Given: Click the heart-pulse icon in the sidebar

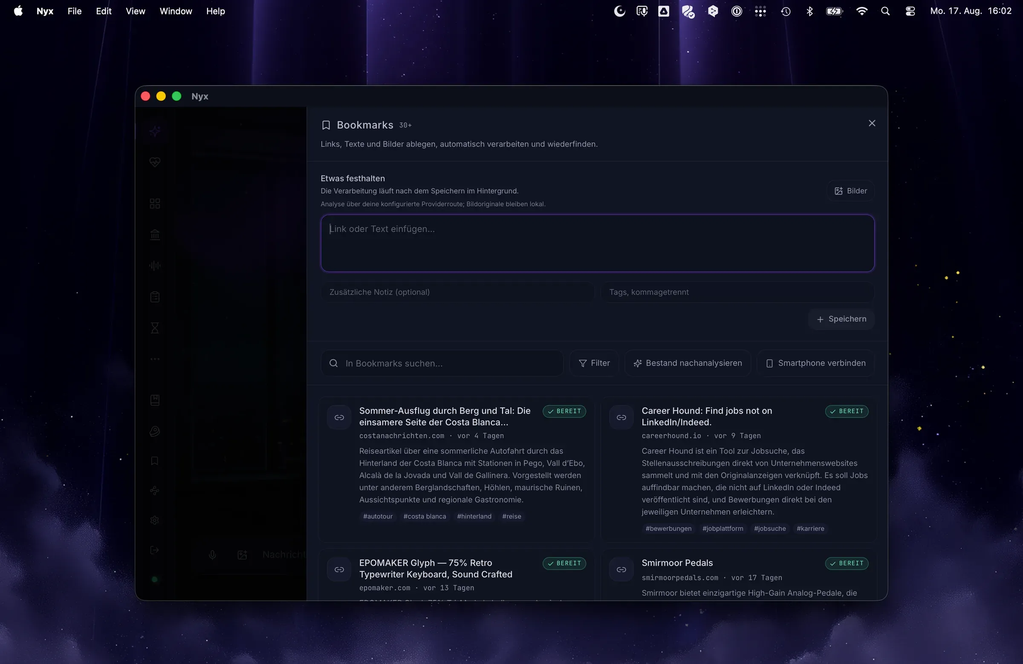Looking at the screenshot, I should point(155,162).
